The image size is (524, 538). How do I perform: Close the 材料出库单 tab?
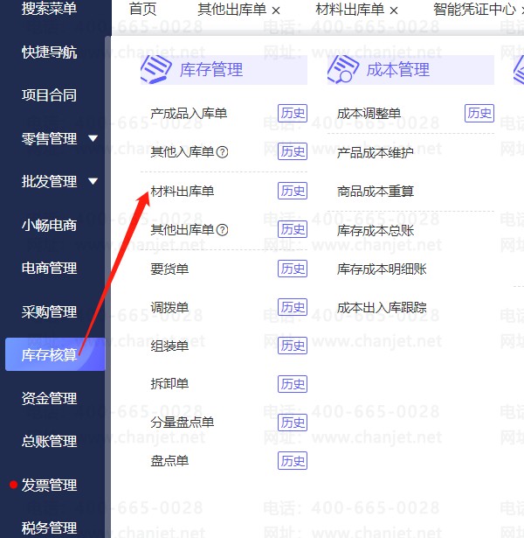394,11
